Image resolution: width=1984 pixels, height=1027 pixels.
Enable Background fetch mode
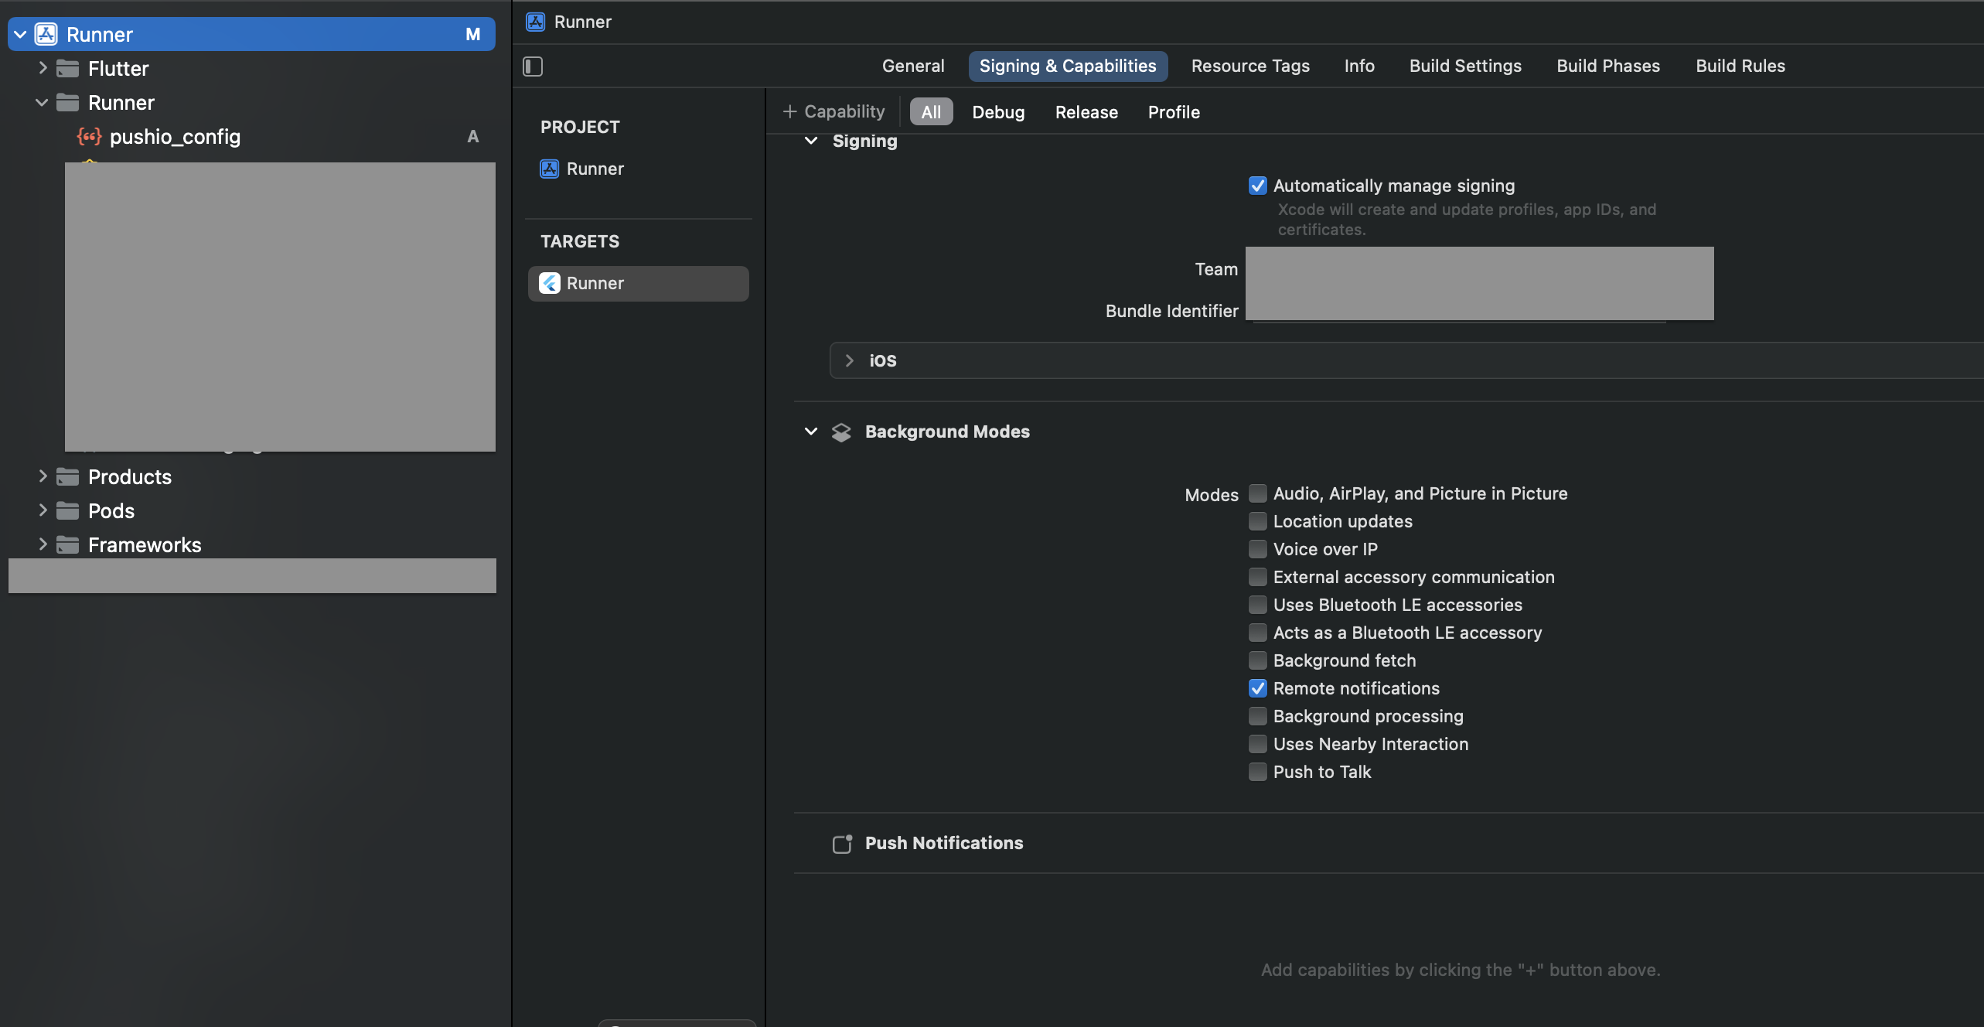1258,660
